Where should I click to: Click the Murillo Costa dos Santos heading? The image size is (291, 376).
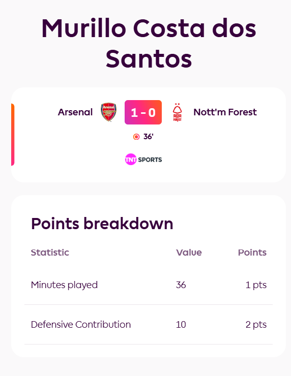[x=149, y=43]
